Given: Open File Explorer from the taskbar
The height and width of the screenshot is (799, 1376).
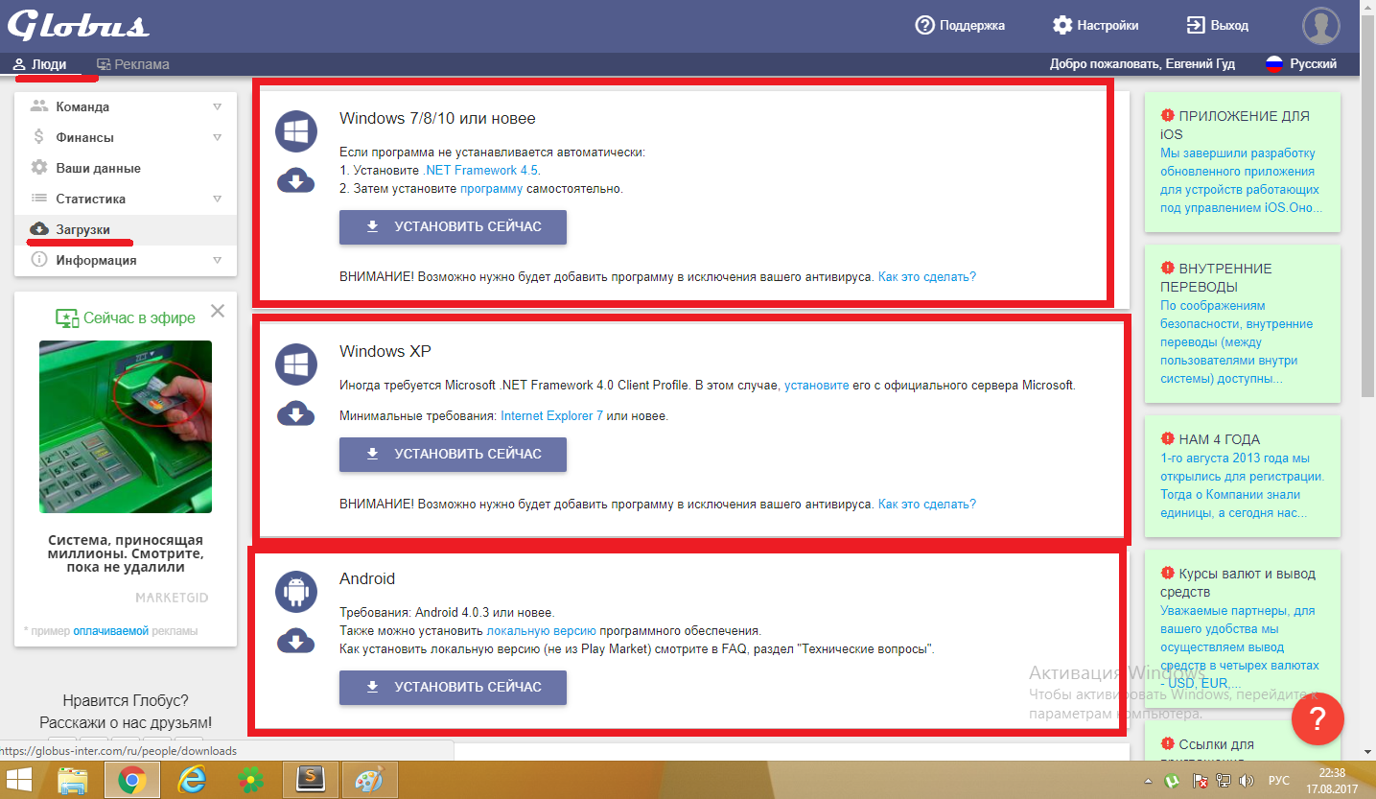Looking at the screenshot, I should tap(74, 781).
